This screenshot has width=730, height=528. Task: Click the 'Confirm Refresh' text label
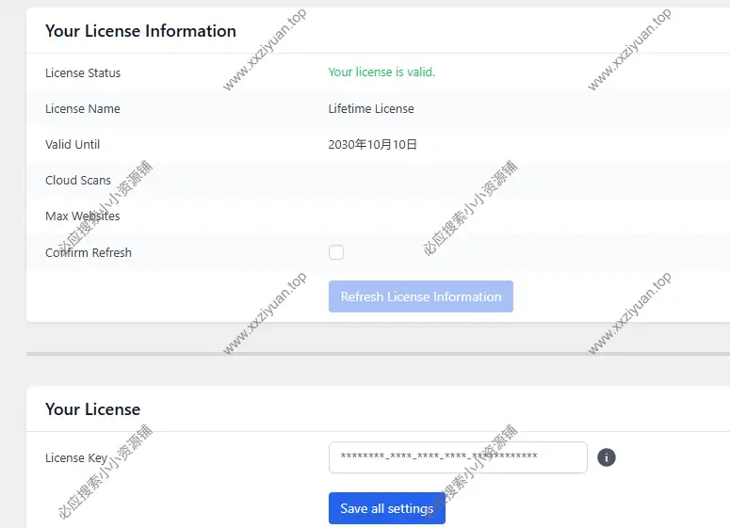tap(89, 252)
